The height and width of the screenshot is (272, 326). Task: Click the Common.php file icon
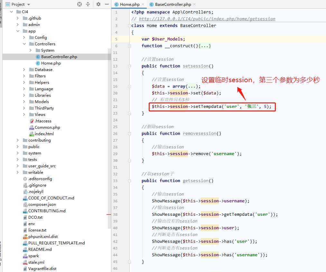tap(32, 127)
